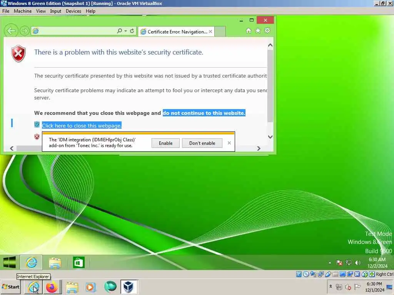Click the green shield icon beside close webpage link
This screenshot has width=394, height=295.
[37, 124]
